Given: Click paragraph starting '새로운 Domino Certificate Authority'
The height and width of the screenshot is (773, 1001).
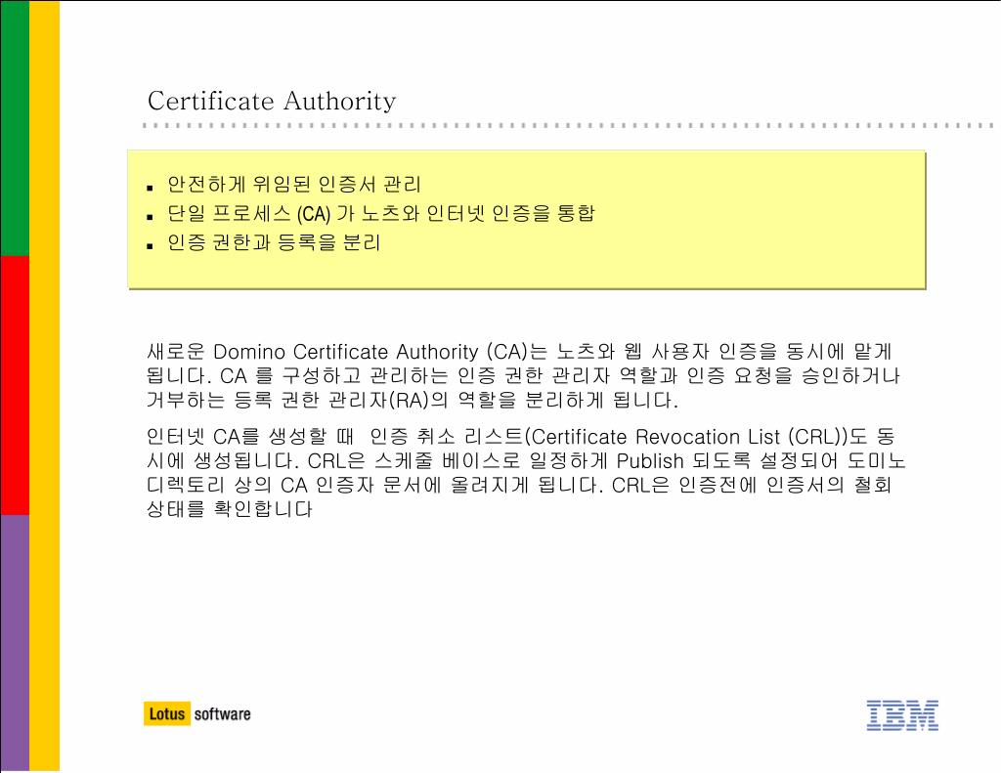Looking at the screenshot, I should click(523, 376).
